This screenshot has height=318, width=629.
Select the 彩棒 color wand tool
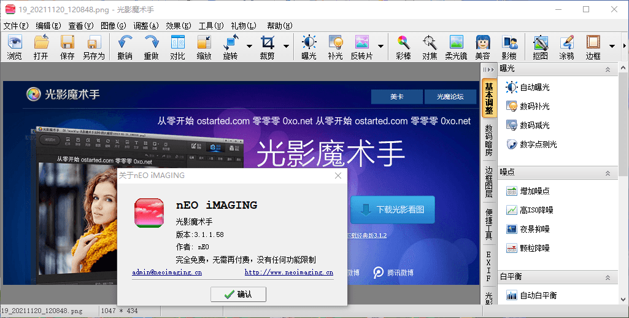click(x=404, y=47)
